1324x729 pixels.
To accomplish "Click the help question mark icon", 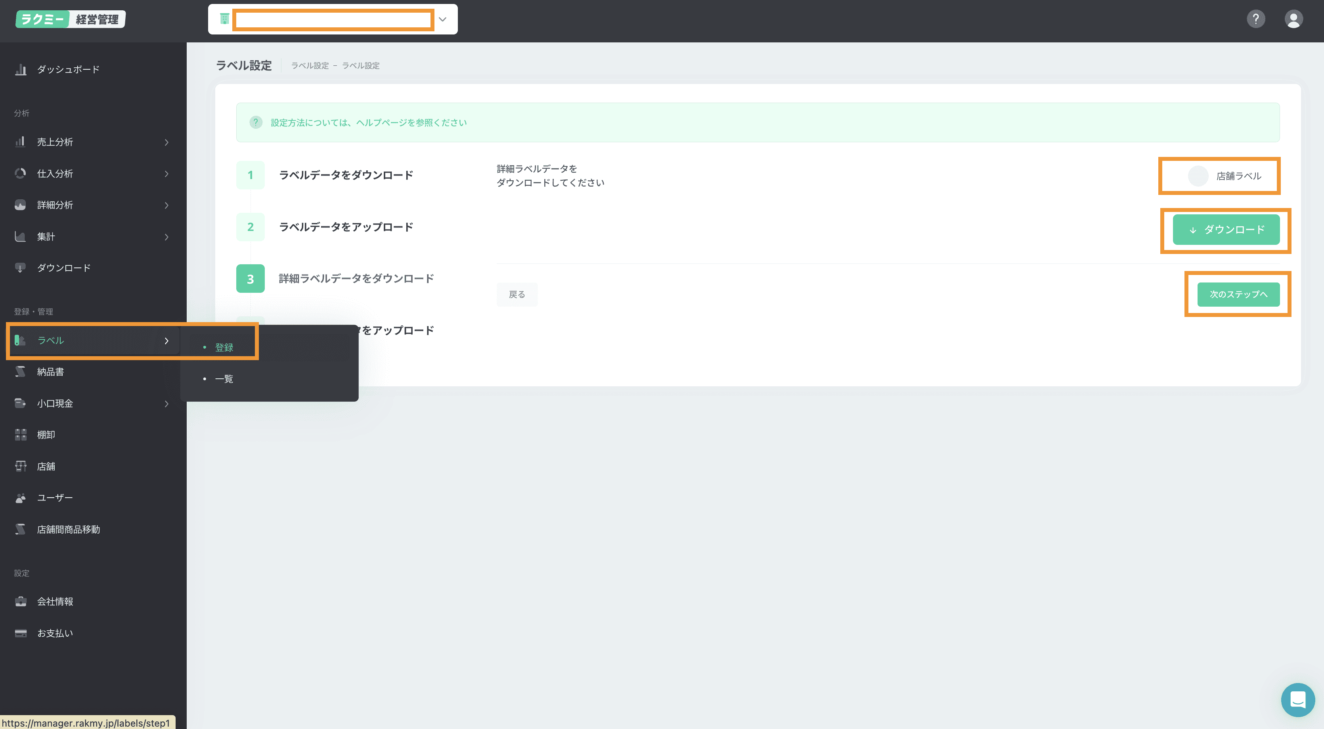I will click(1256, 19).
